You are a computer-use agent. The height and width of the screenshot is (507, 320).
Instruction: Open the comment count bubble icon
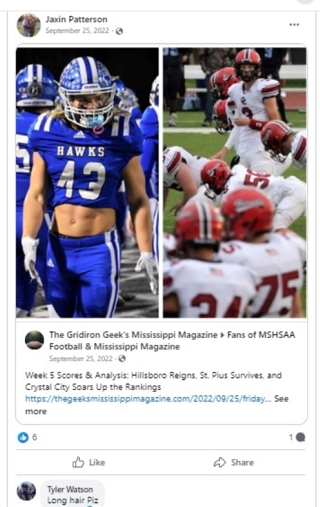[301, 437]
